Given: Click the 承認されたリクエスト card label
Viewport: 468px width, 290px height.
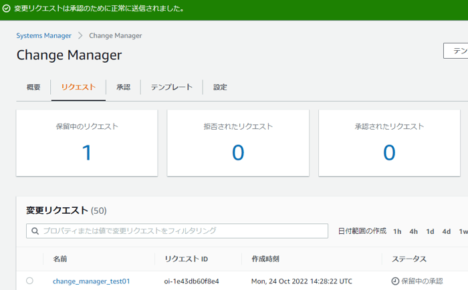Looking at the screenshot, I should [x=390, y=126].
